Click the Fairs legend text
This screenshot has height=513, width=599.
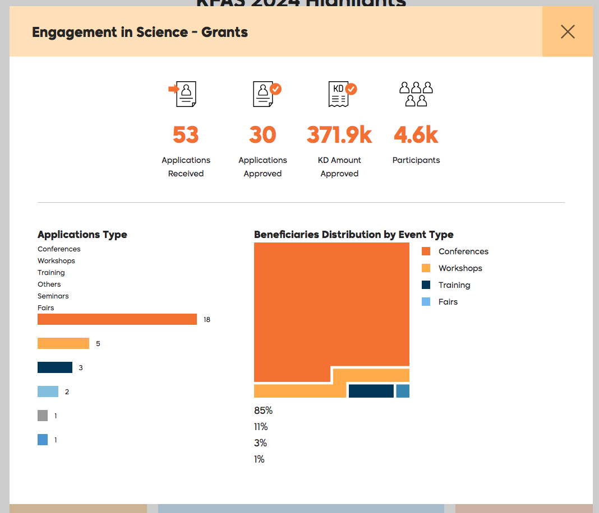448,302
